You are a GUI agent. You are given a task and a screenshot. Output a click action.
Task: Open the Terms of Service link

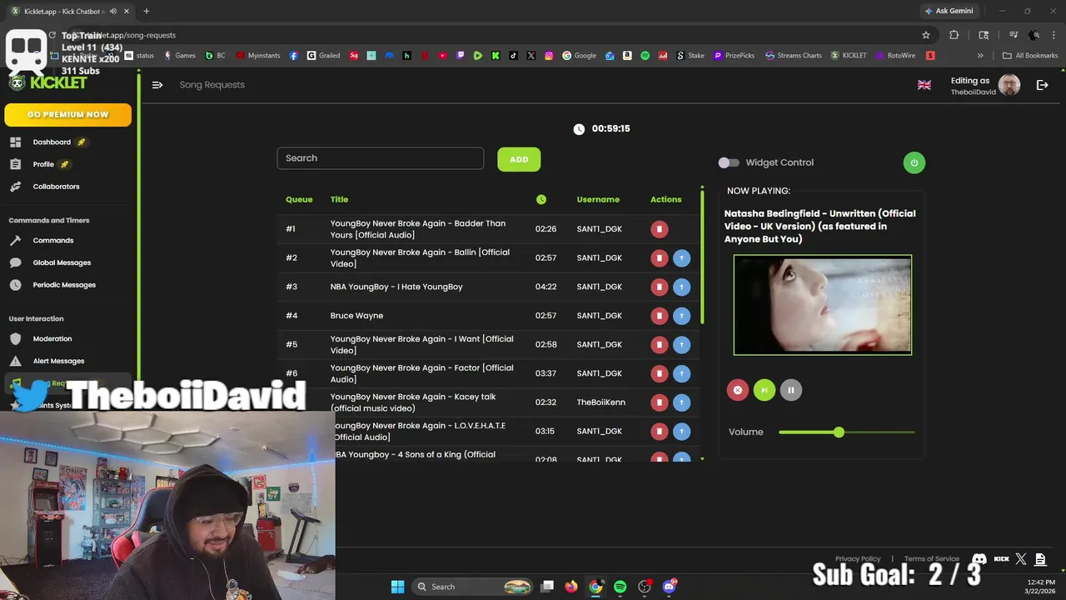(931, 559)
